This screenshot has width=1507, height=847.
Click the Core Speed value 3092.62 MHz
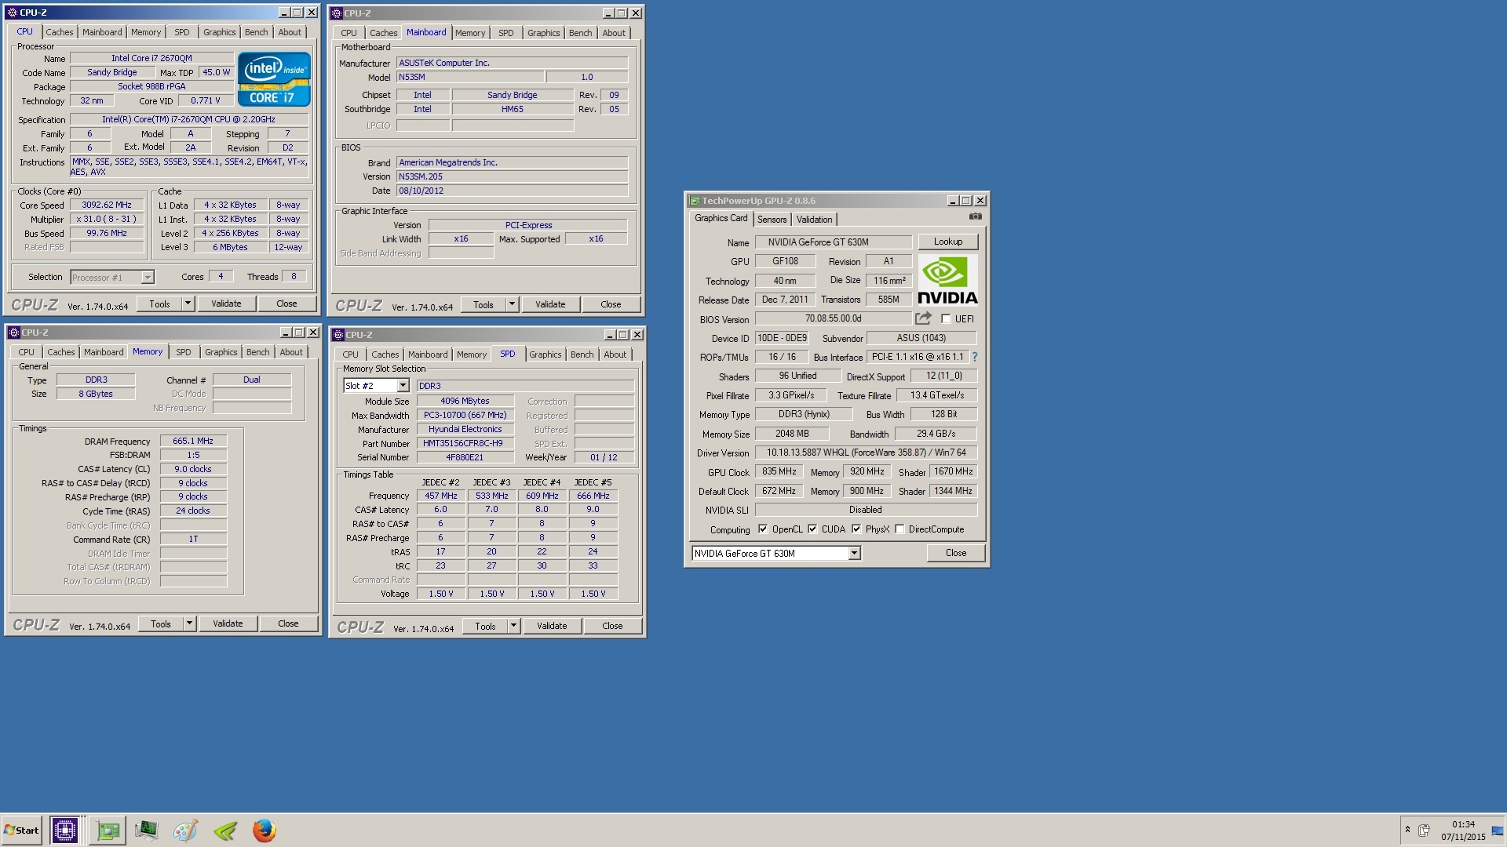(x=107, y=205)
